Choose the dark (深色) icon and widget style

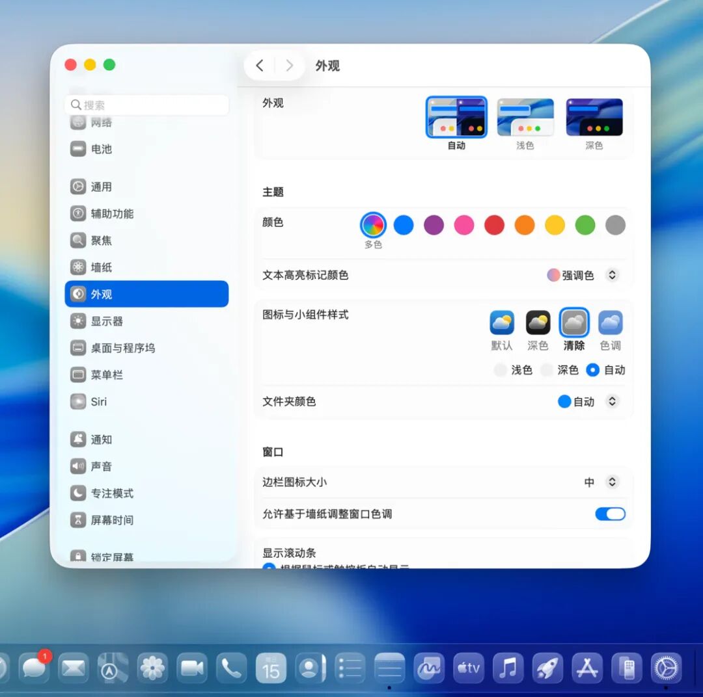538,322
